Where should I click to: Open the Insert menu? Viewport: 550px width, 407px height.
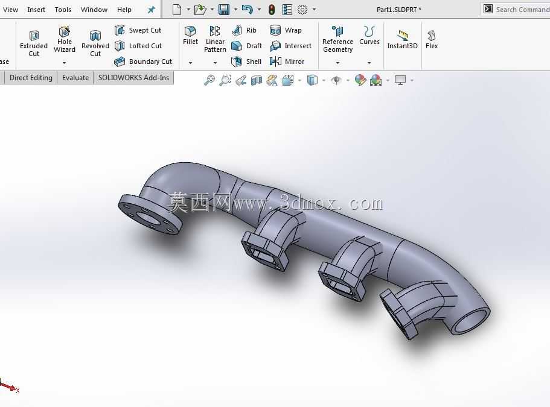tap(36, 10)
